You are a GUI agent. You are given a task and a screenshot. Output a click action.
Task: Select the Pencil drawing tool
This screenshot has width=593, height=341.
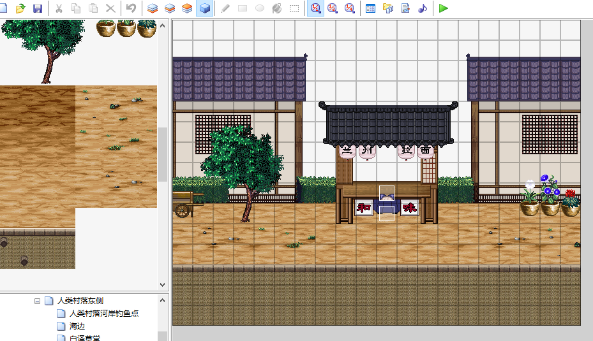point(225,8)
